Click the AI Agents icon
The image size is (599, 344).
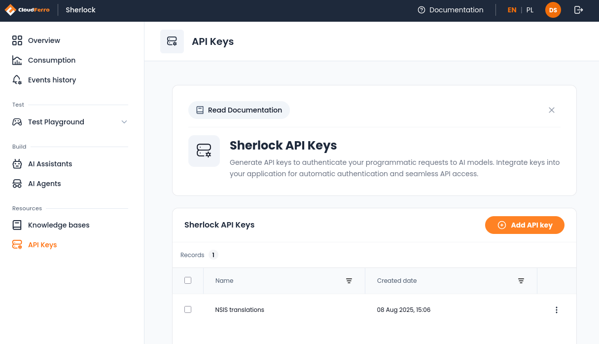point(17,184)
